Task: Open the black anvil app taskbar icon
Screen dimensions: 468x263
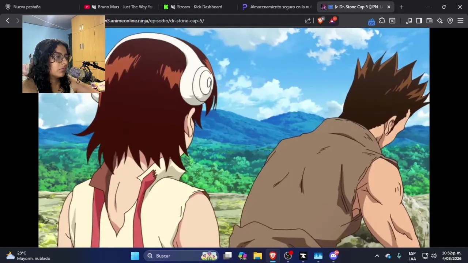Action: pyautogui.click(x=303, y=256)
